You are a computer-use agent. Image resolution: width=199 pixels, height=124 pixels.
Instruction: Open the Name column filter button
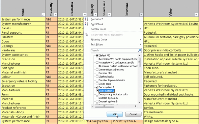tap(43, 15)
